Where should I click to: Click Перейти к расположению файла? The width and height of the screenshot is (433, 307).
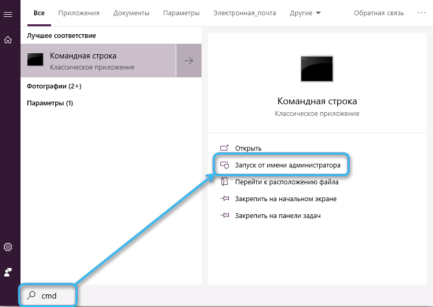pyautogui.click(x=286, y=182)
